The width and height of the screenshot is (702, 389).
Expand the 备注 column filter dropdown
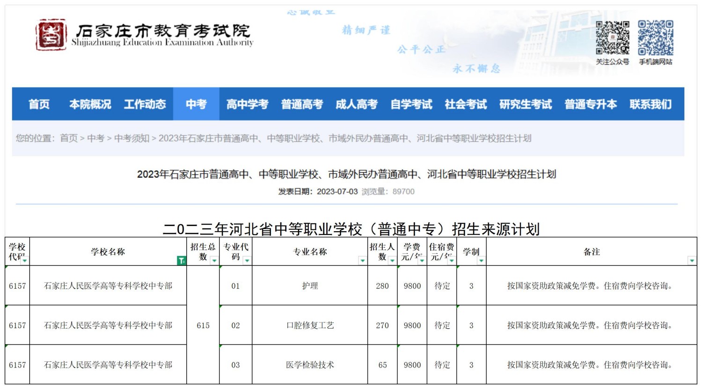pyautogui.click(x=692, y=261)
